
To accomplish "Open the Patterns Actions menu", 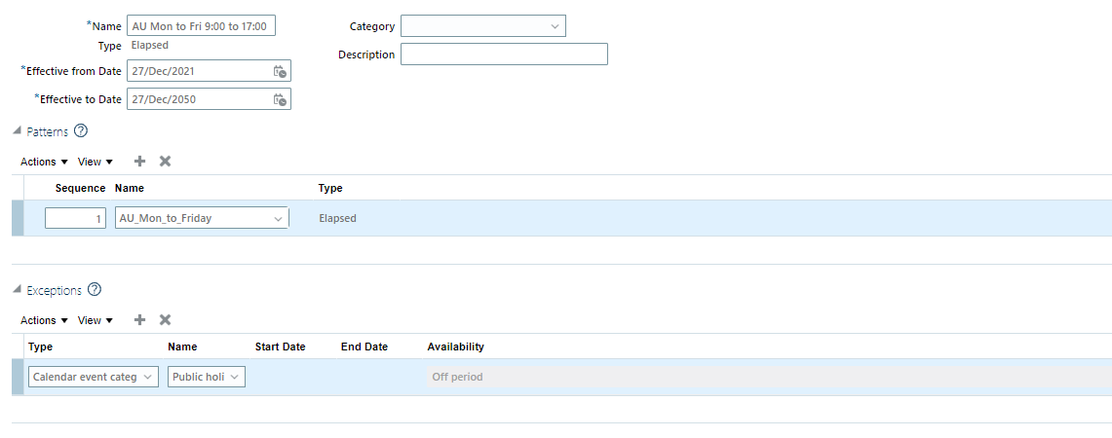I will (44, 162).
